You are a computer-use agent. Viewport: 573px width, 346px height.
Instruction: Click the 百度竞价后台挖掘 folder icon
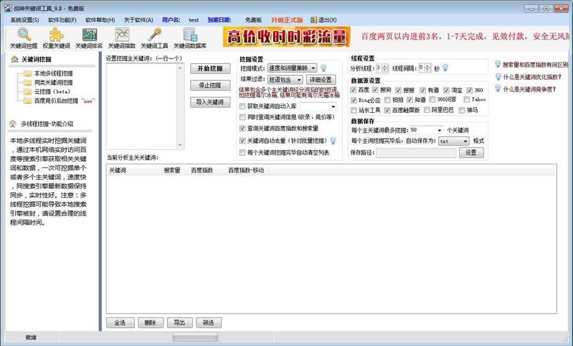tap(28, 101)
